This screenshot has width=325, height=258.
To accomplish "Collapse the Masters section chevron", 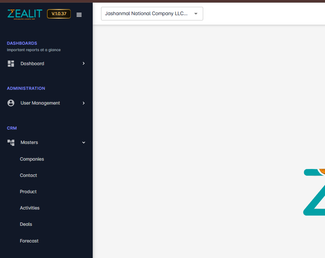I will (84, 142).
